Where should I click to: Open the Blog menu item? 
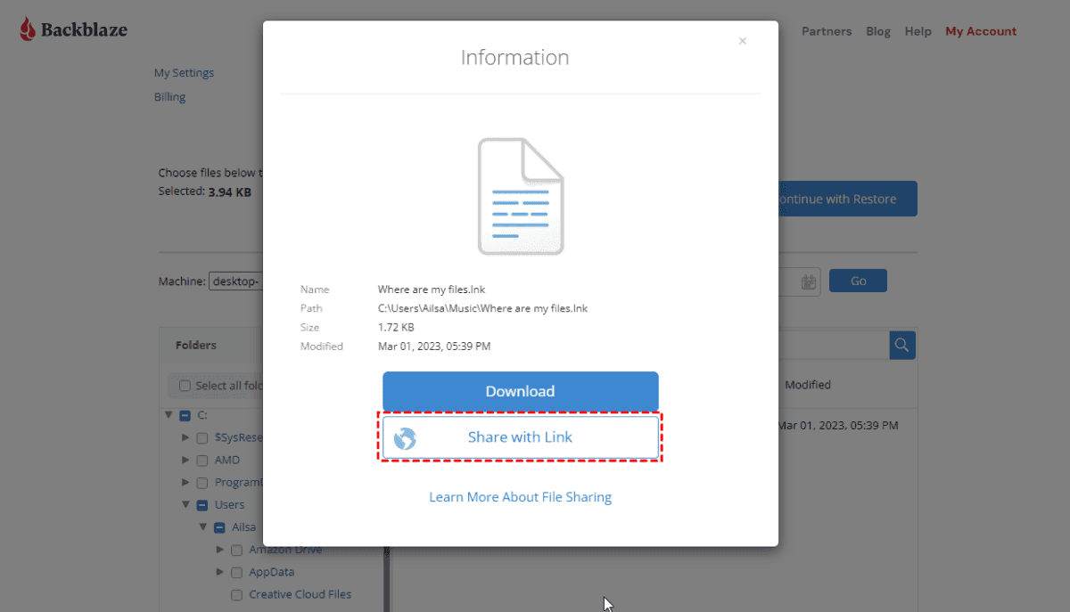(878, 31)
